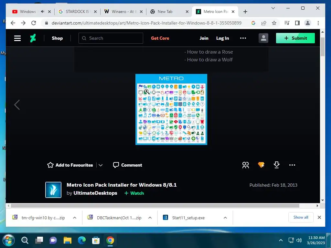The height and width of the screenshot is (248, 331).
Task: Click the vertical page scrollbar thumb
Action: click(x=323, y=46)
